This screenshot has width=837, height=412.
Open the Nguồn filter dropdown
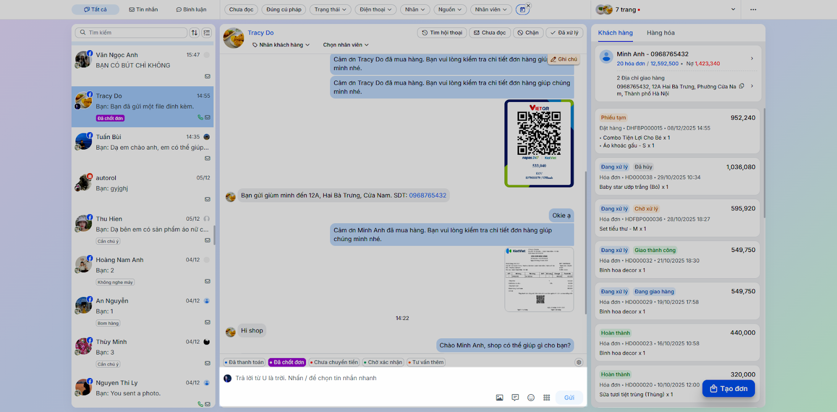click(x=450, y=9)
